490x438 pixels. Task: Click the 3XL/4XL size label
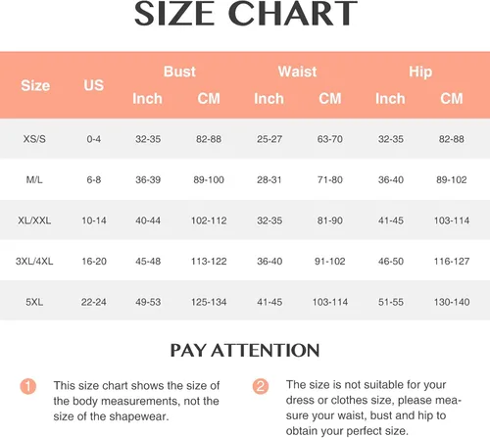[34, 262]
